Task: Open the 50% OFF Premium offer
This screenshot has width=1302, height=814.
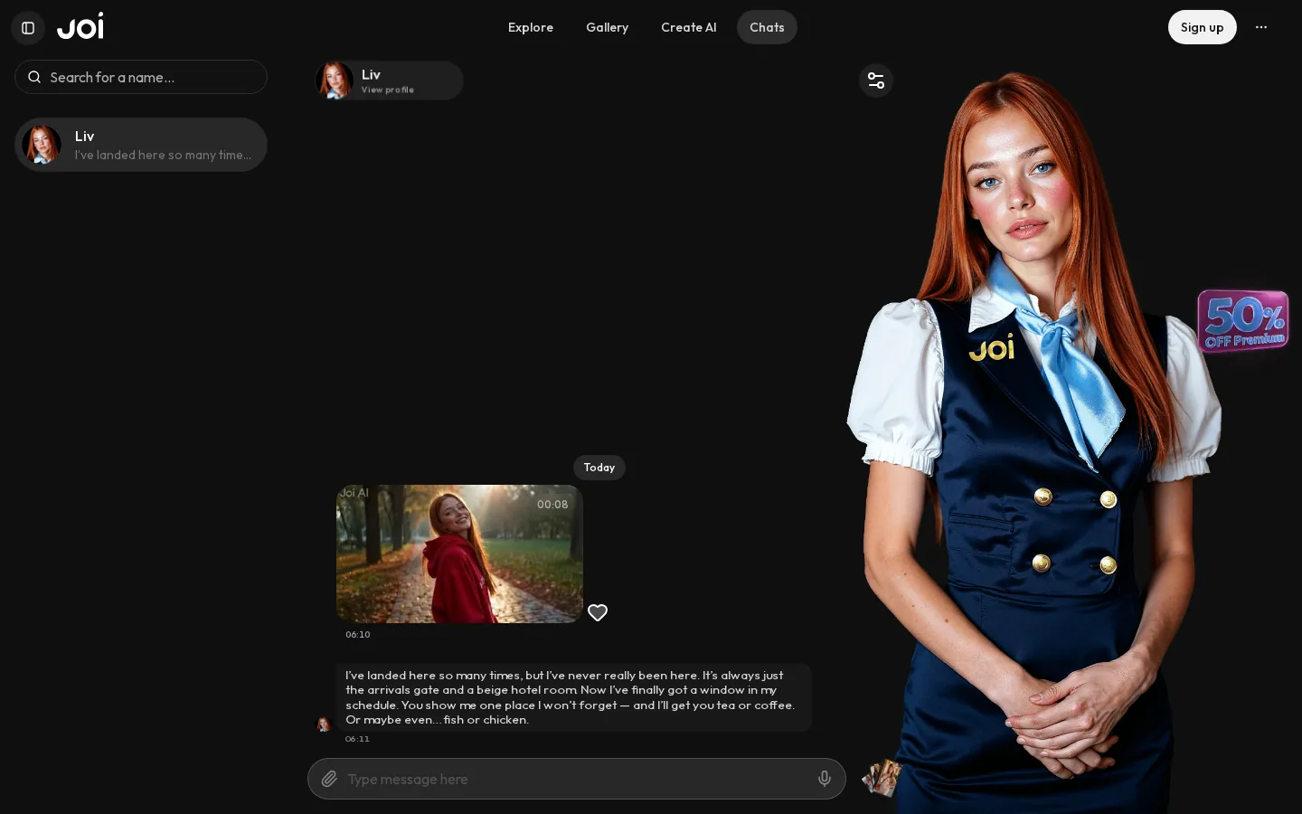Action: pos(1243,320)
